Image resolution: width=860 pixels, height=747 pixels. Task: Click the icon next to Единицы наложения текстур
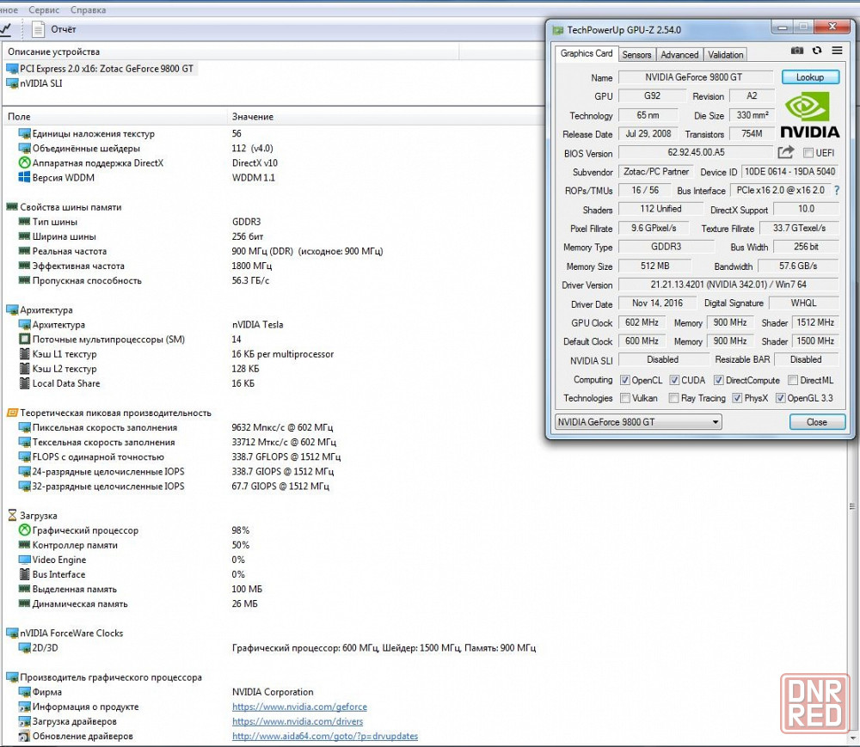tap(24, 134)
